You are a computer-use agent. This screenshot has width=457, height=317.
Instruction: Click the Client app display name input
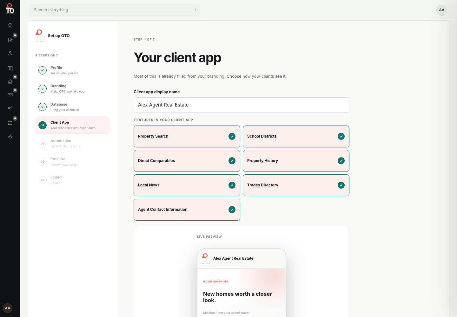coord(242,105)
